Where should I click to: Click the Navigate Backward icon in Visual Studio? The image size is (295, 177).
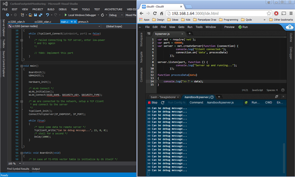click(7, 15)
